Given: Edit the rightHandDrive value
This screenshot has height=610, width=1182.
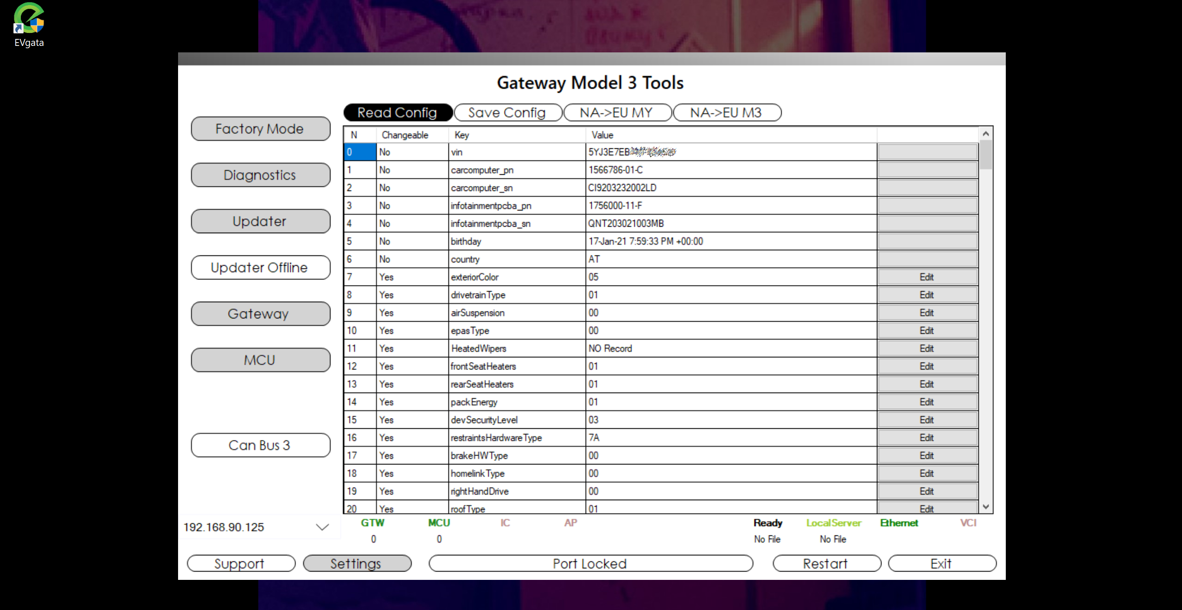Looking at the screenshot, I should pos(927,491).
